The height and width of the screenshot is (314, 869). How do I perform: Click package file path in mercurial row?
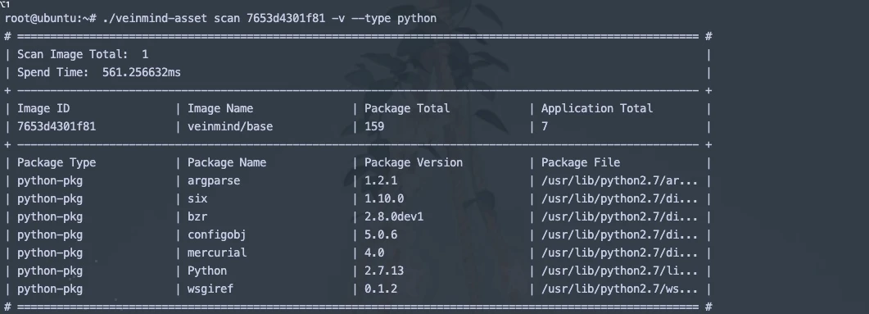pyautogui.click(x=619, y=253)
